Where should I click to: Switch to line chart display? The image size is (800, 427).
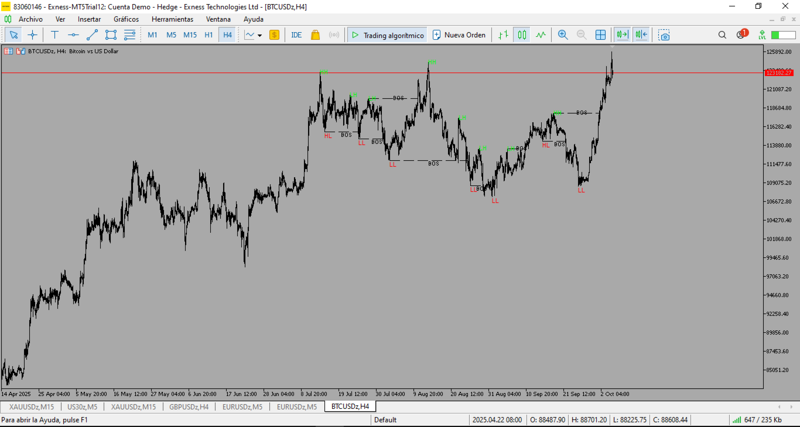coord(541,35)
